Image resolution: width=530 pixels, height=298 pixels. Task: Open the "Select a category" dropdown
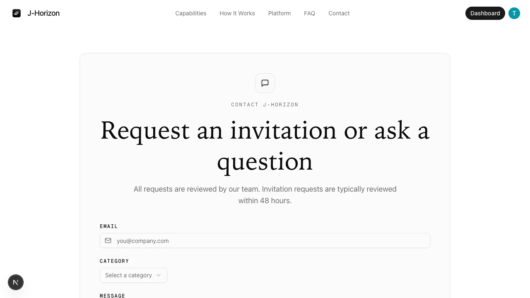point(133,275)
